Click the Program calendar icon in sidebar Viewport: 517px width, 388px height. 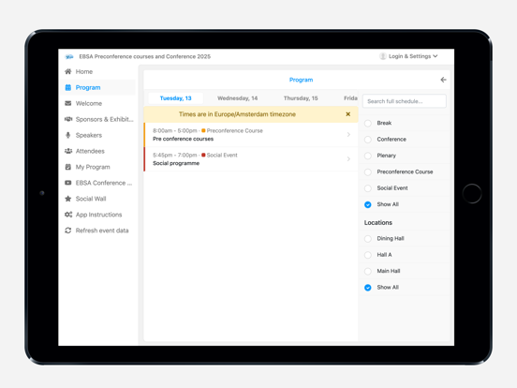click(68, 87)
